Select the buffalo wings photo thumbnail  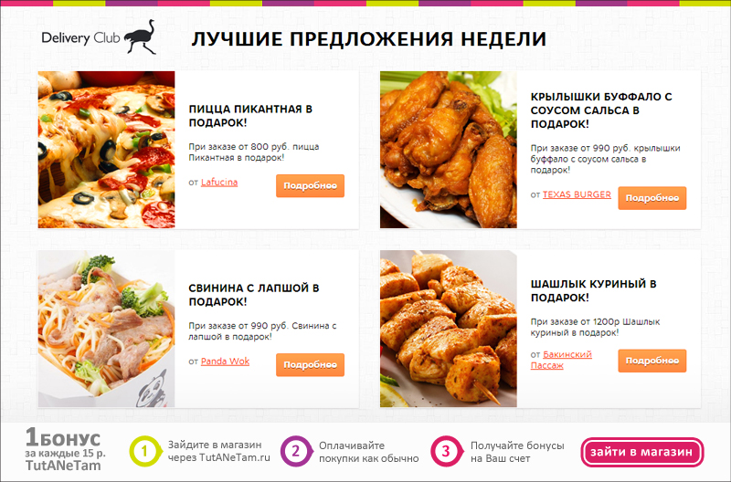click(449, 150)
